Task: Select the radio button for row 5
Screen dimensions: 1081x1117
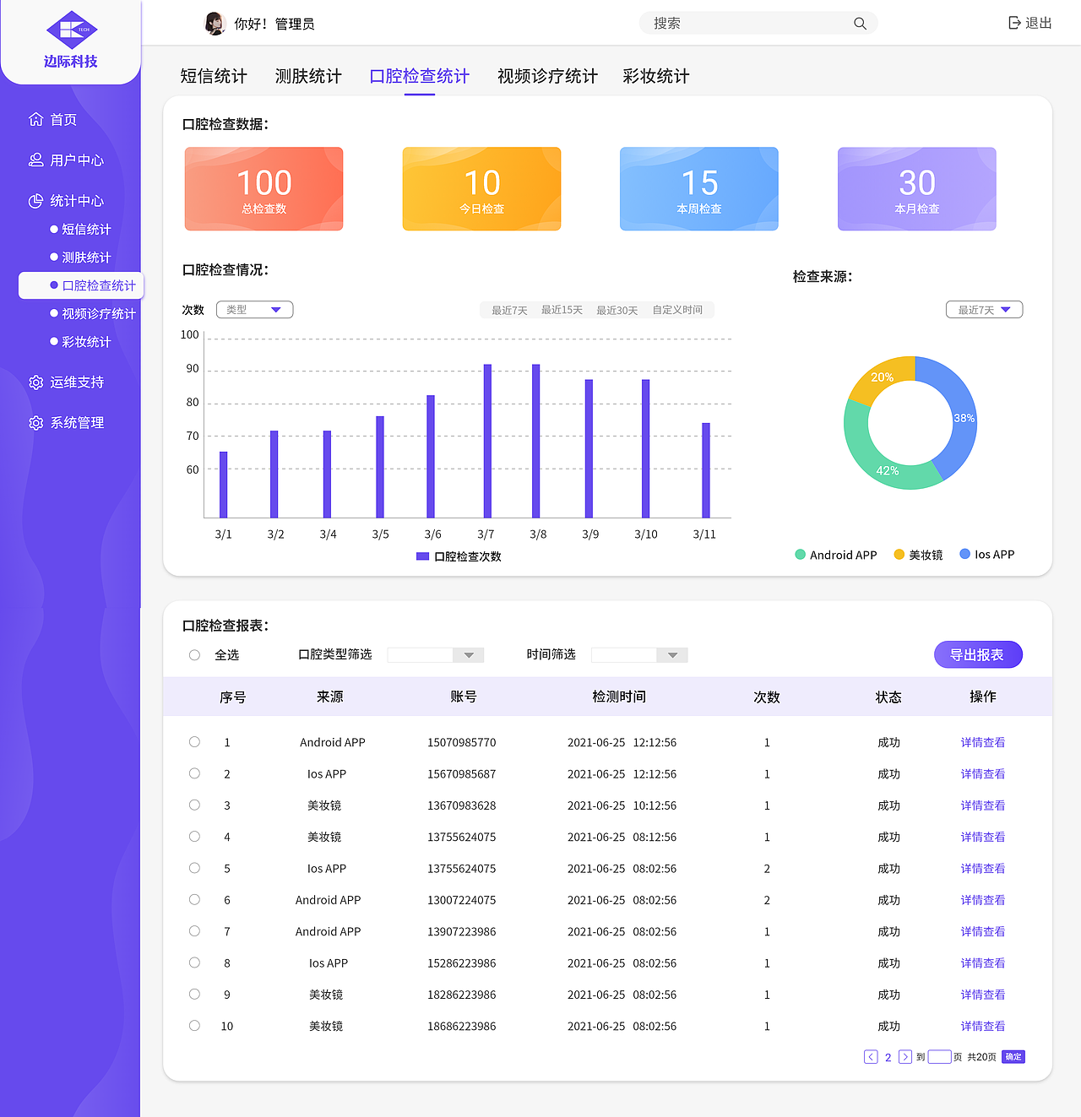Action: (x=194, y=868)
